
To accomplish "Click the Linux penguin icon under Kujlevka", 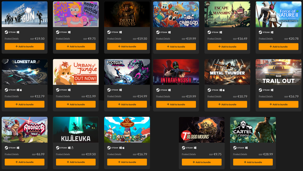I will (x=72, y=148).
